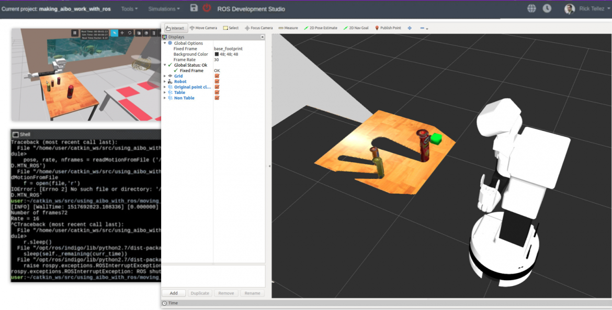Viewport: 612px width, 310px height.
Task: Click the Time panel label
Action: click(173, 303)
